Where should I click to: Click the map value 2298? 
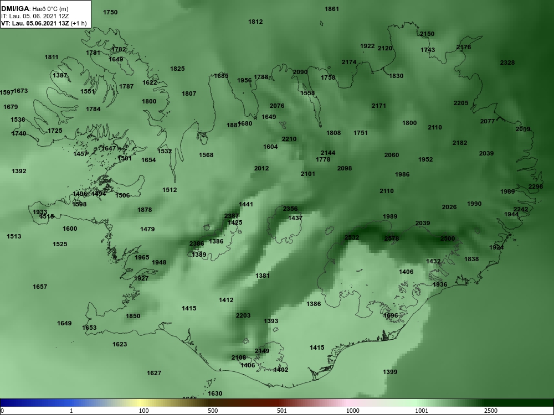(536, 186)
